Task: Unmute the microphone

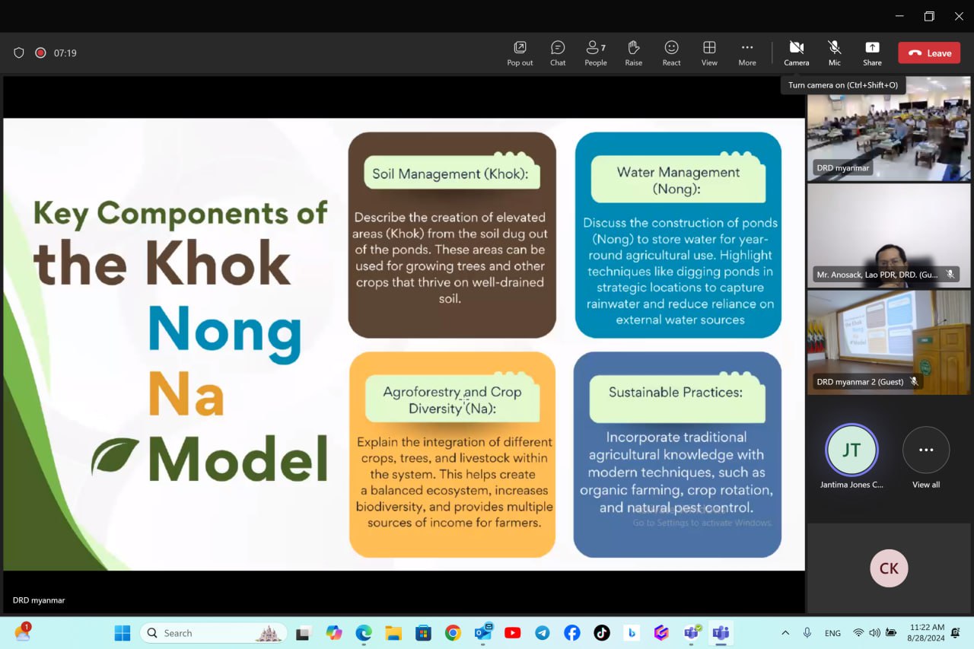Action: (834, 52)
